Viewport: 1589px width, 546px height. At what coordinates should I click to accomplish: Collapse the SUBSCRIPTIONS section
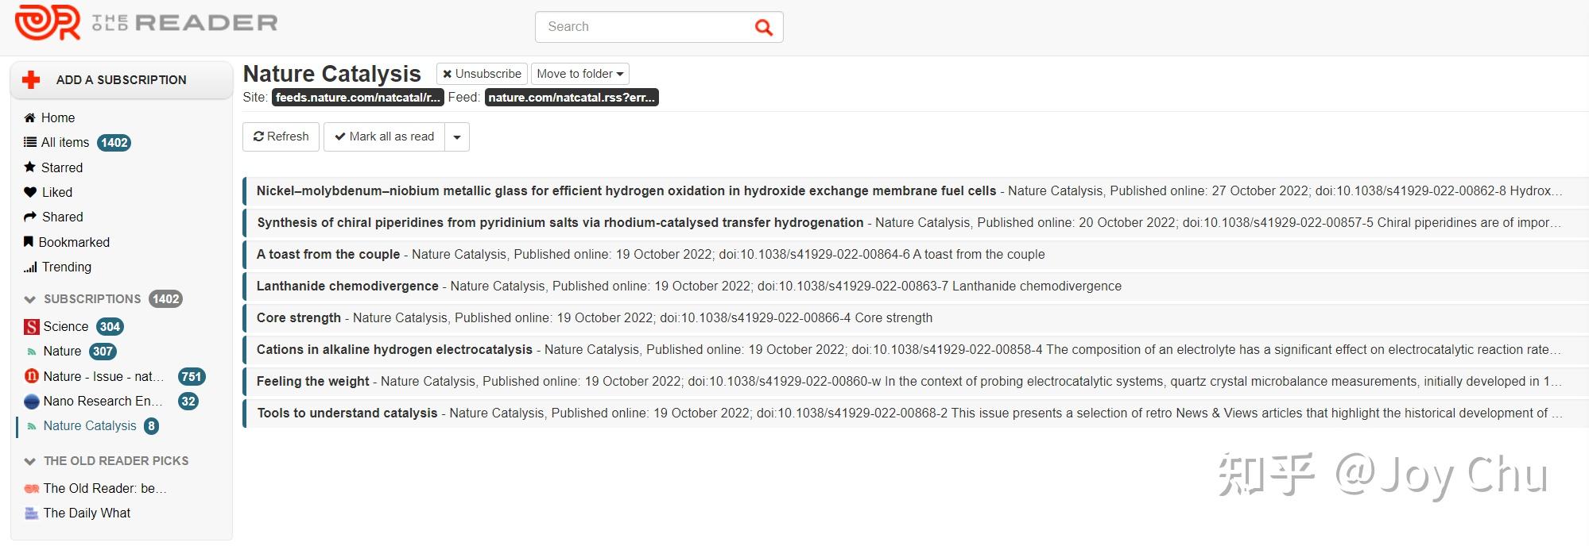(30, 299)
